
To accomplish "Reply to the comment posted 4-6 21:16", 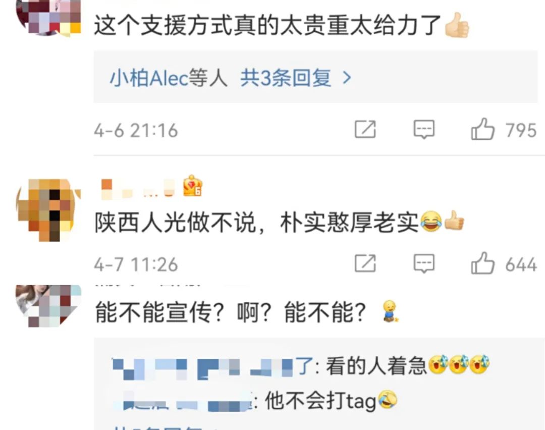I will click(424, 130).
